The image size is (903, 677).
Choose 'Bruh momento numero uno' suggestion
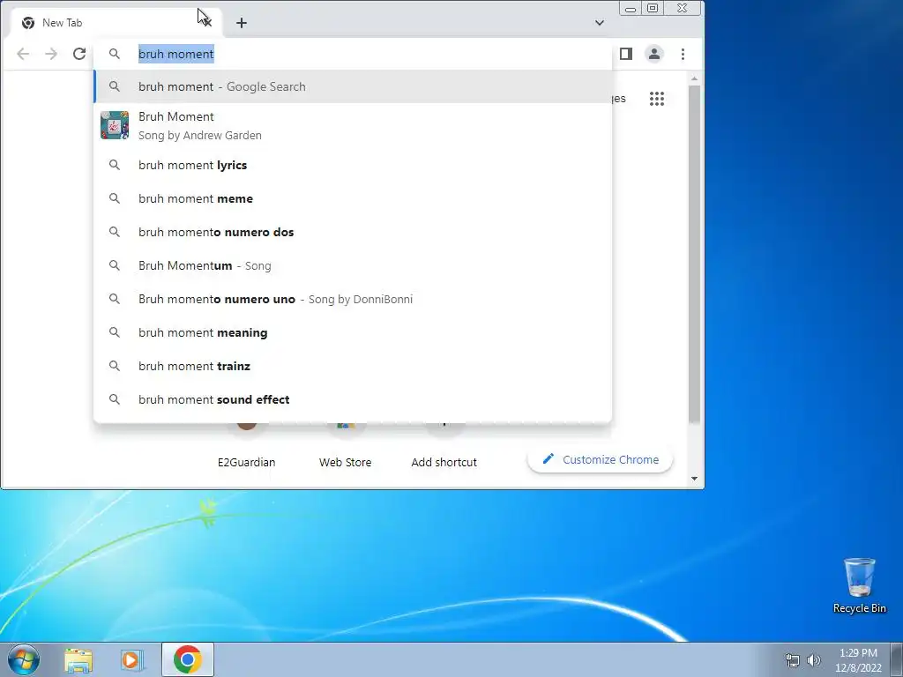click(x=353, y=300)
